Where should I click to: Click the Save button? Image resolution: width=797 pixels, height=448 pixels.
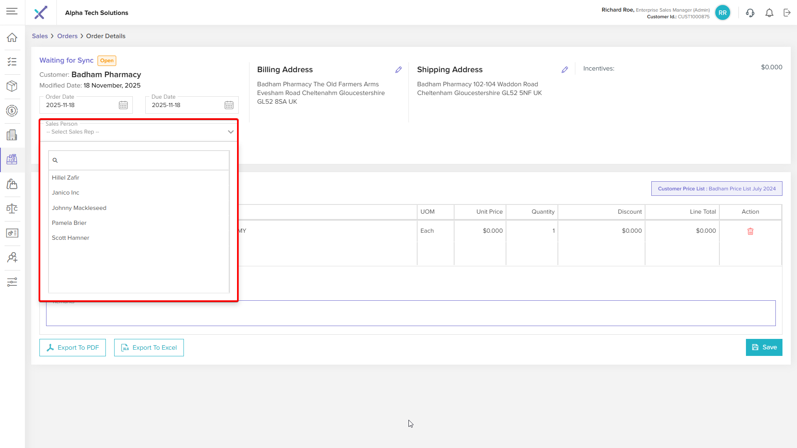point(764,347)
